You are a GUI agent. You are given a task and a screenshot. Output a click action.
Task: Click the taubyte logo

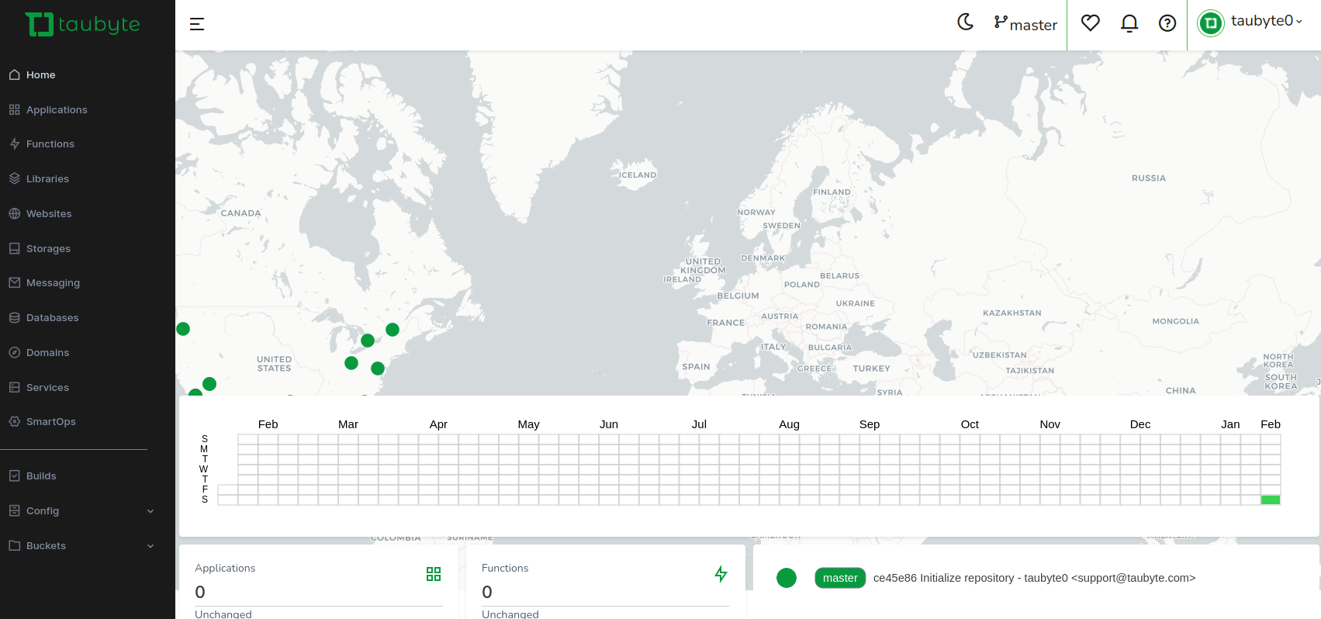click(82, 24)
